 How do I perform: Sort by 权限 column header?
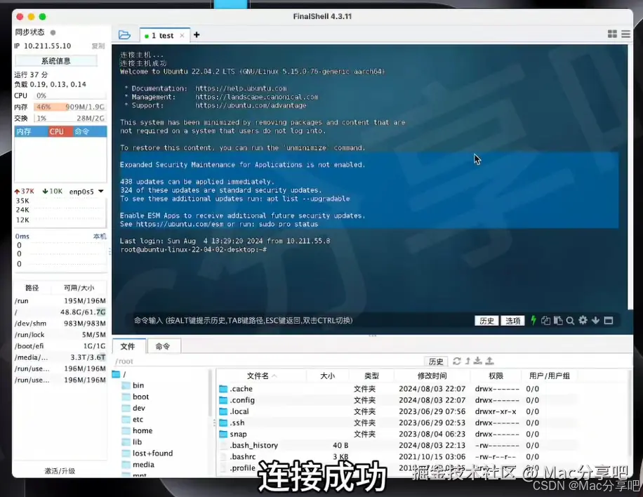pyautogui.click(x=496, y=376)
